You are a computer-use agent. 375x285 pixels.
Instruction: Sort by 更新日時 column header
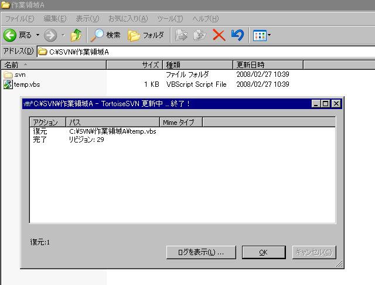point(268,65)
